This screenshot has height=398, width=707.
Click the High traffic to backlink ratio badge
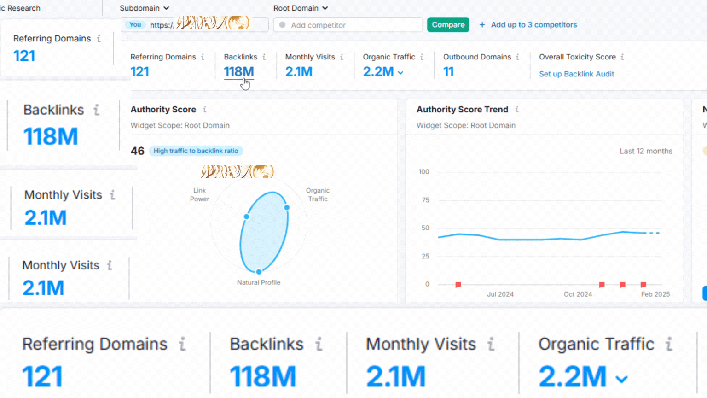click(x=196, y=151)
